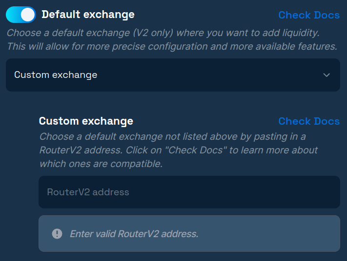Viewport: 347px width, 261px height.
Task: Open the Custom exchange dropdown
Action: 173,75
